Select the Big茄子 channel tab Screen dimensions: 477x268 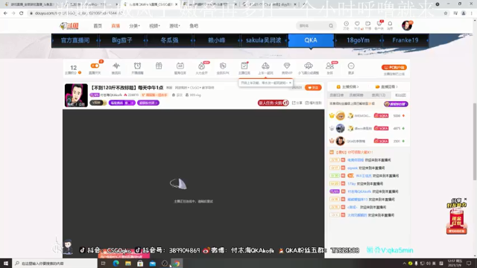(122, 40)
